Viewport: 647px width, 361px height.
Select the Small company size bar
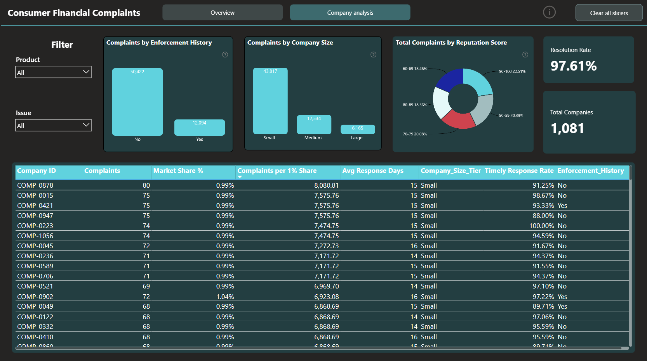270,101
